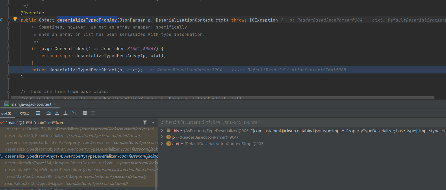Click the DefaultDeserializationContext$Impl@905 variable value
This screenshot has height=190, width=446.
tap(225, 144)
